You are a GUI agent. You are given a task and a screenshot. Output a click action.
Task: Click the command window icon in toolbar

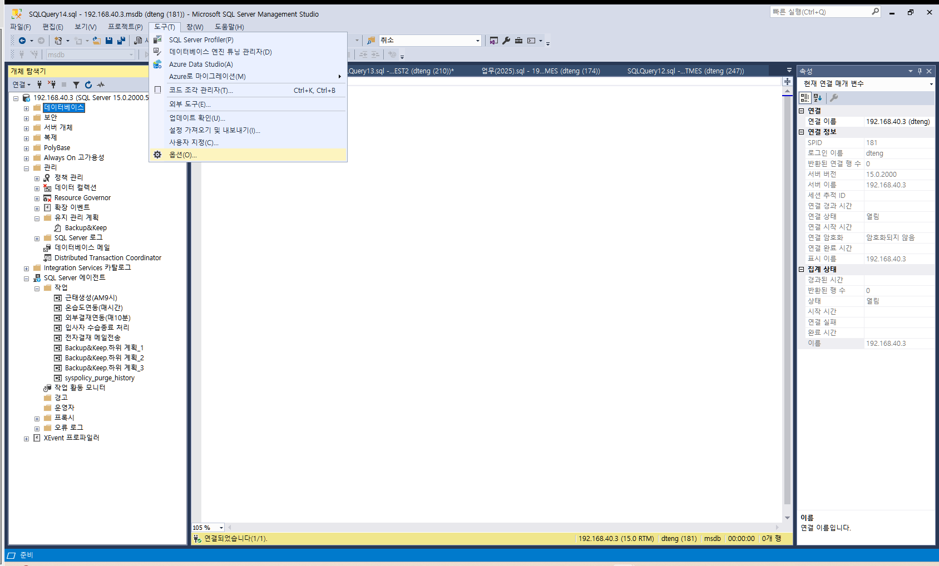531,41
